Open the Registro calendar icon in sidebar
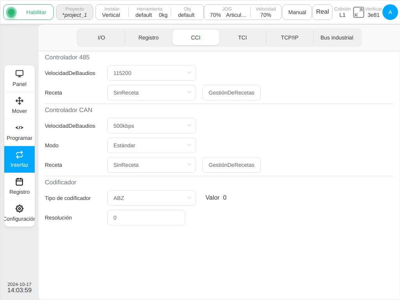 pyautogui.click(x=19, y=182)
